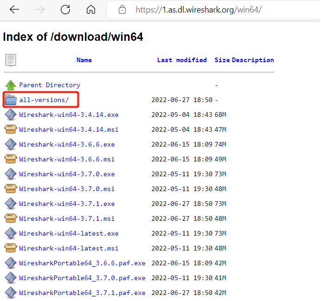This screenshot has width=321, height=301.
Task: Download Wireshark-win64-3.4.14.msi
Action: (69, 129)
